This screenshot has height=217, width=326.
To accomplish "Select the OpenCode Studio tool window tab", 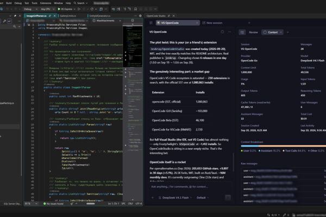I will click(156, 16).
